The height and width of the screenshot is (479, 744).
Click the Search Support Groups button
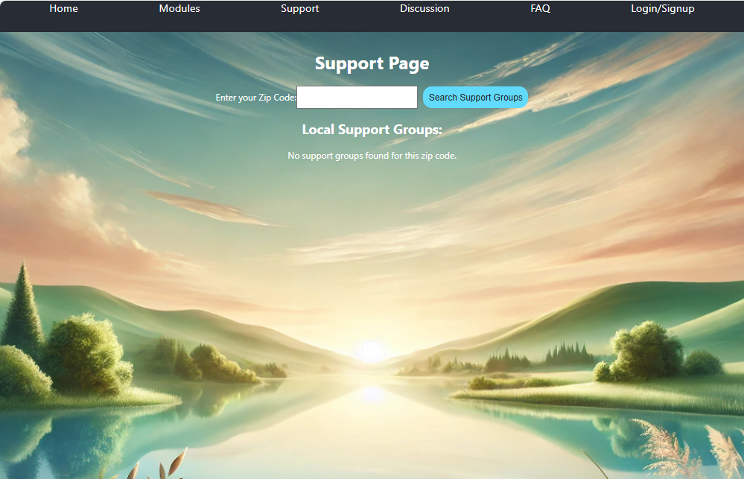tap(475, 97)
